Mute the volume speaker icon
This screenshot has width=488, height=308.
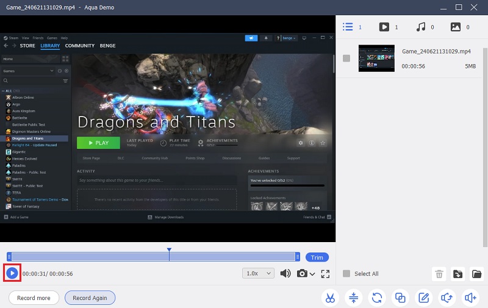tap(285, 273)
